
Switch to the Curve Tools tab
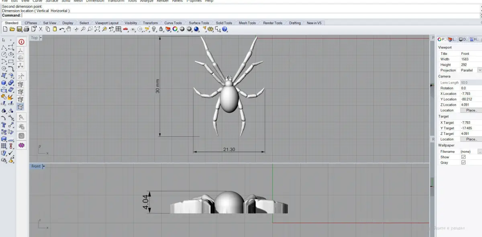point(173,23)
